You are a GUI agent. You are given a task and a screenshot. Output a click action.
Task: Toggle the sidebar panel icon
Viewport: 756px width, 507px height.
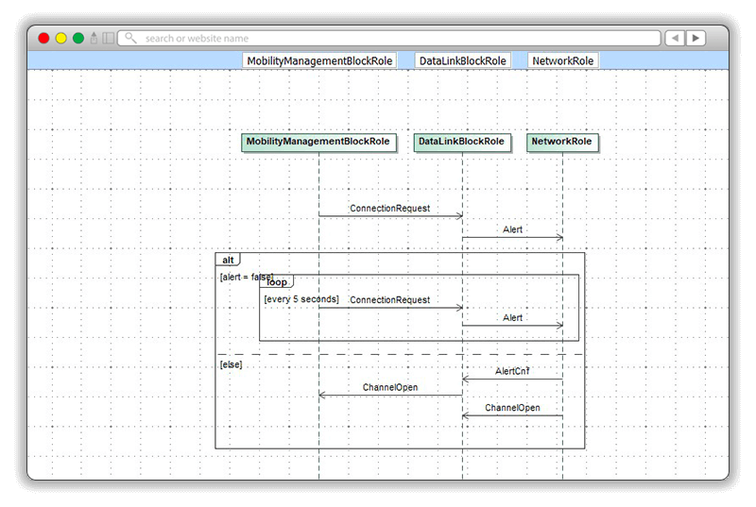tap(109, 38)
